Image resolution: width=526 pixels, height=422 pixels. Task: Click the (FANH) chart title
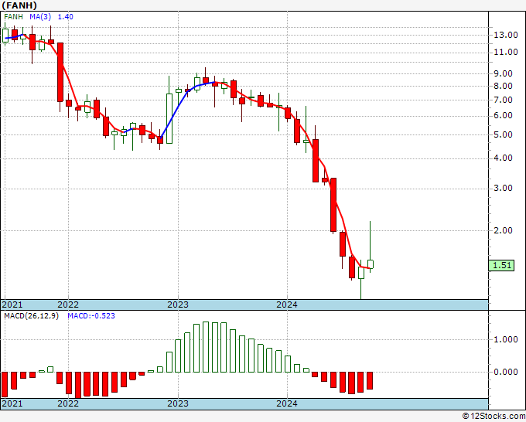click(x=19, y=5)
